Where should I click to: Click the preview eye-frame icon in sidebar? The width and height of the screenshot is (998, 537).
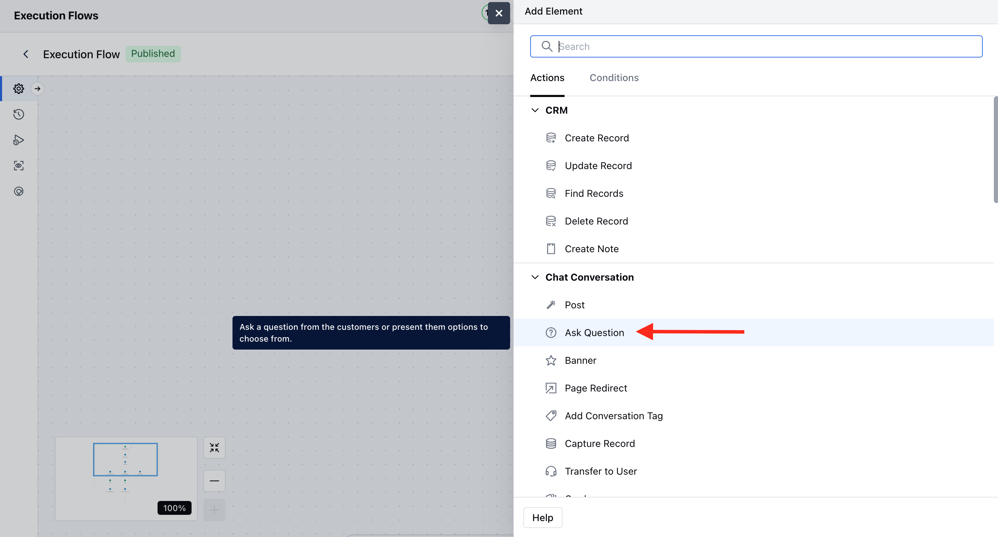(x=19, y=166)
